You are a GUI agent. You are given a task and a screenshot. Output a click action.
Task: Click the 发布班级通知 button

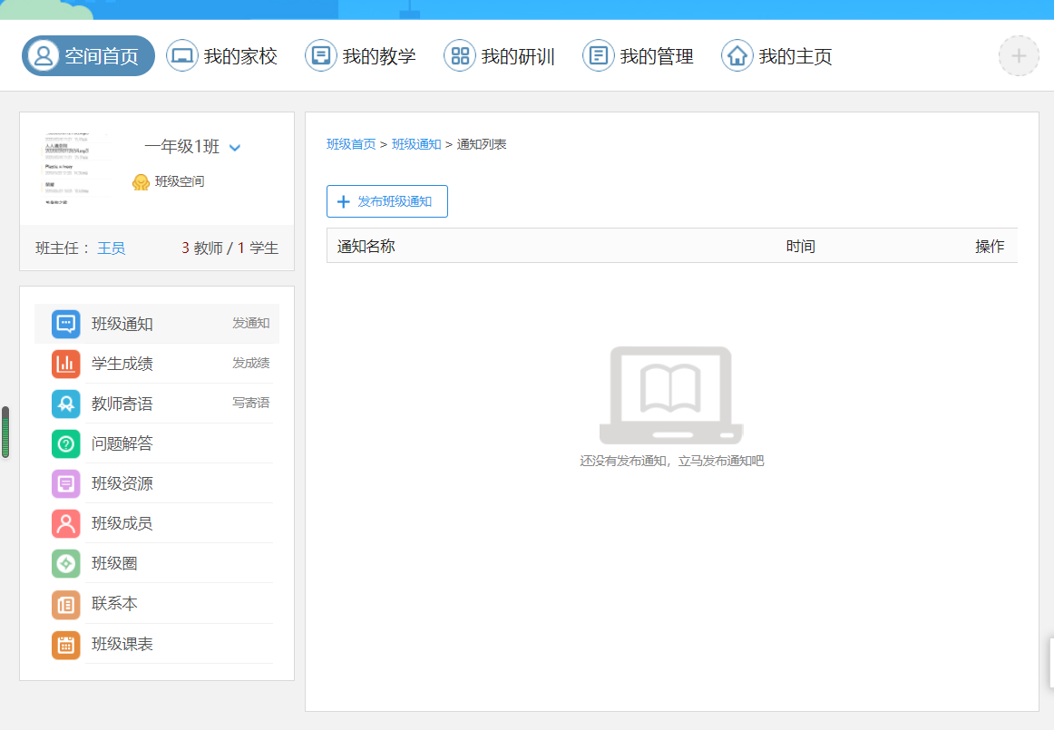[387, 201]
